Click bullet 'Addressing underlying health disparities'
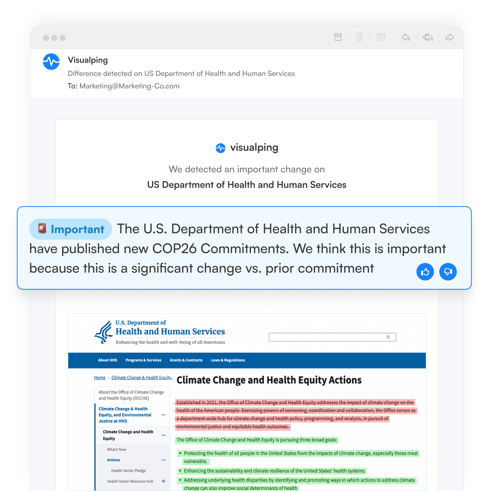The height and width of the screenshot is (491, 491). click(297, 484)
